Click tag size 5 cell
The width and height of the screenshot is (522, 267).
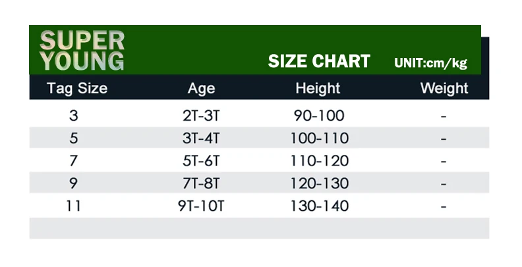[x=74, y=138]
